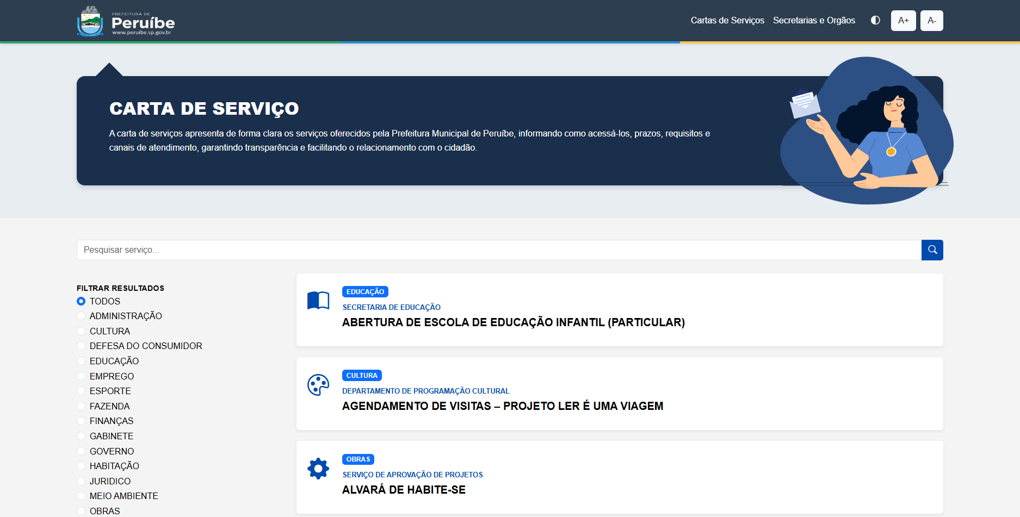
Task: Select the FINANÇAS filter radio button
Action: pyautogui.click(x=81, y=421)
